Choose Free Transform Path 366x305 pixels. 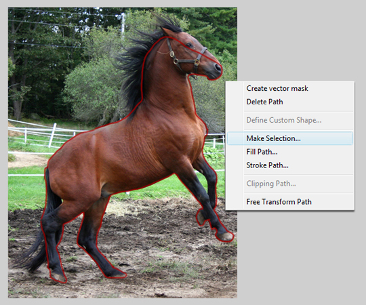(x=279, y=201)
